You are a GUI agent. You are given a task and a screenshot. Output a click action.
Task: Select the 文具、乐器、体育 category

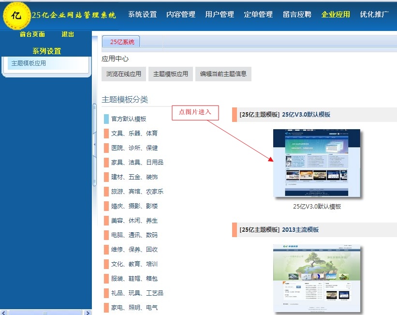point(134,133)
